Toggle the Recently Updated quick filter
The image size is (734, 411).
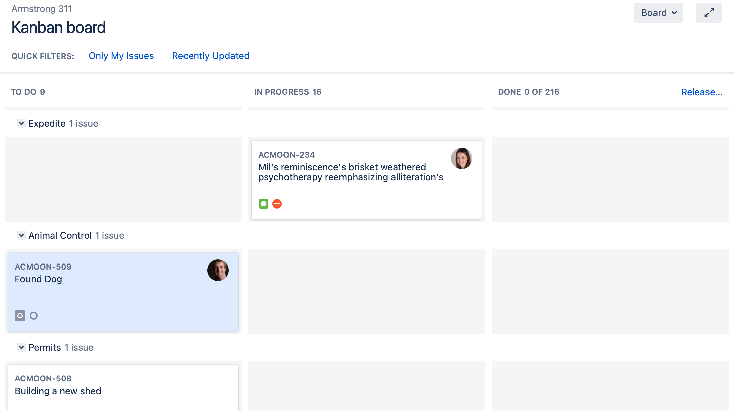coord(211,56)
